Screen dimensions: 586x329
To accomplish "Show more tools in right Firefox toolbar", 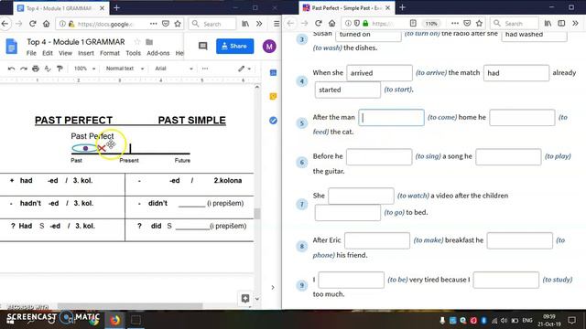I will click(x=576, y=23).
